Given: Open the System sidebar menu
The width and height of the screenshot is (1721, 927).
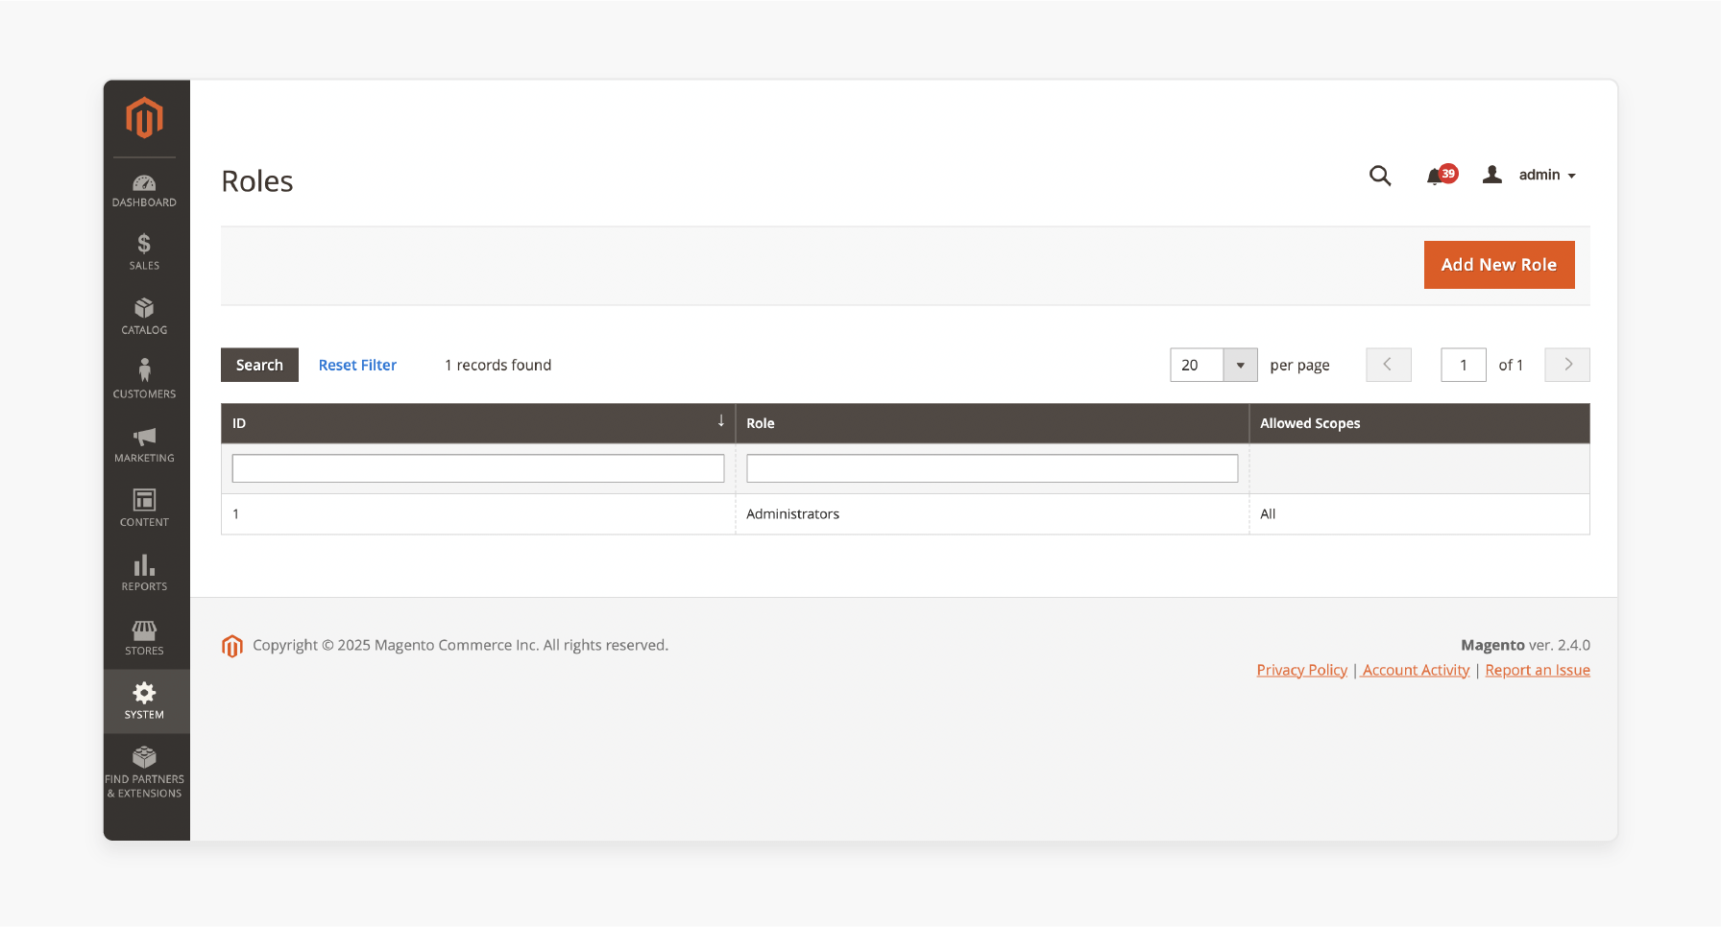Looking at the screenshot, I should [144, 701].
